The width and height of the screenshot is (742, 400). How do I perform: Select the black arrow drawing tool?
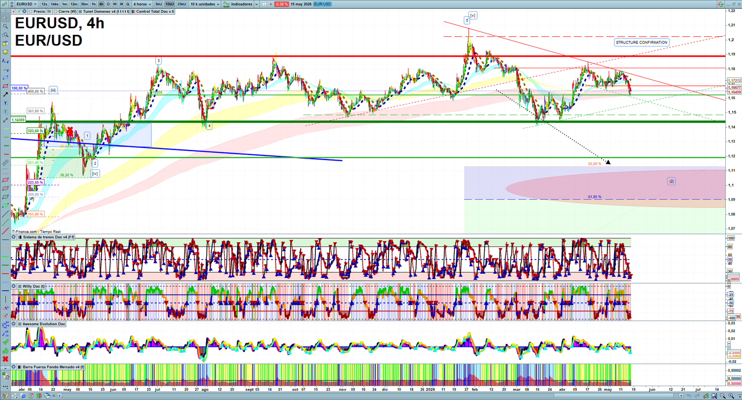point(5,95)
